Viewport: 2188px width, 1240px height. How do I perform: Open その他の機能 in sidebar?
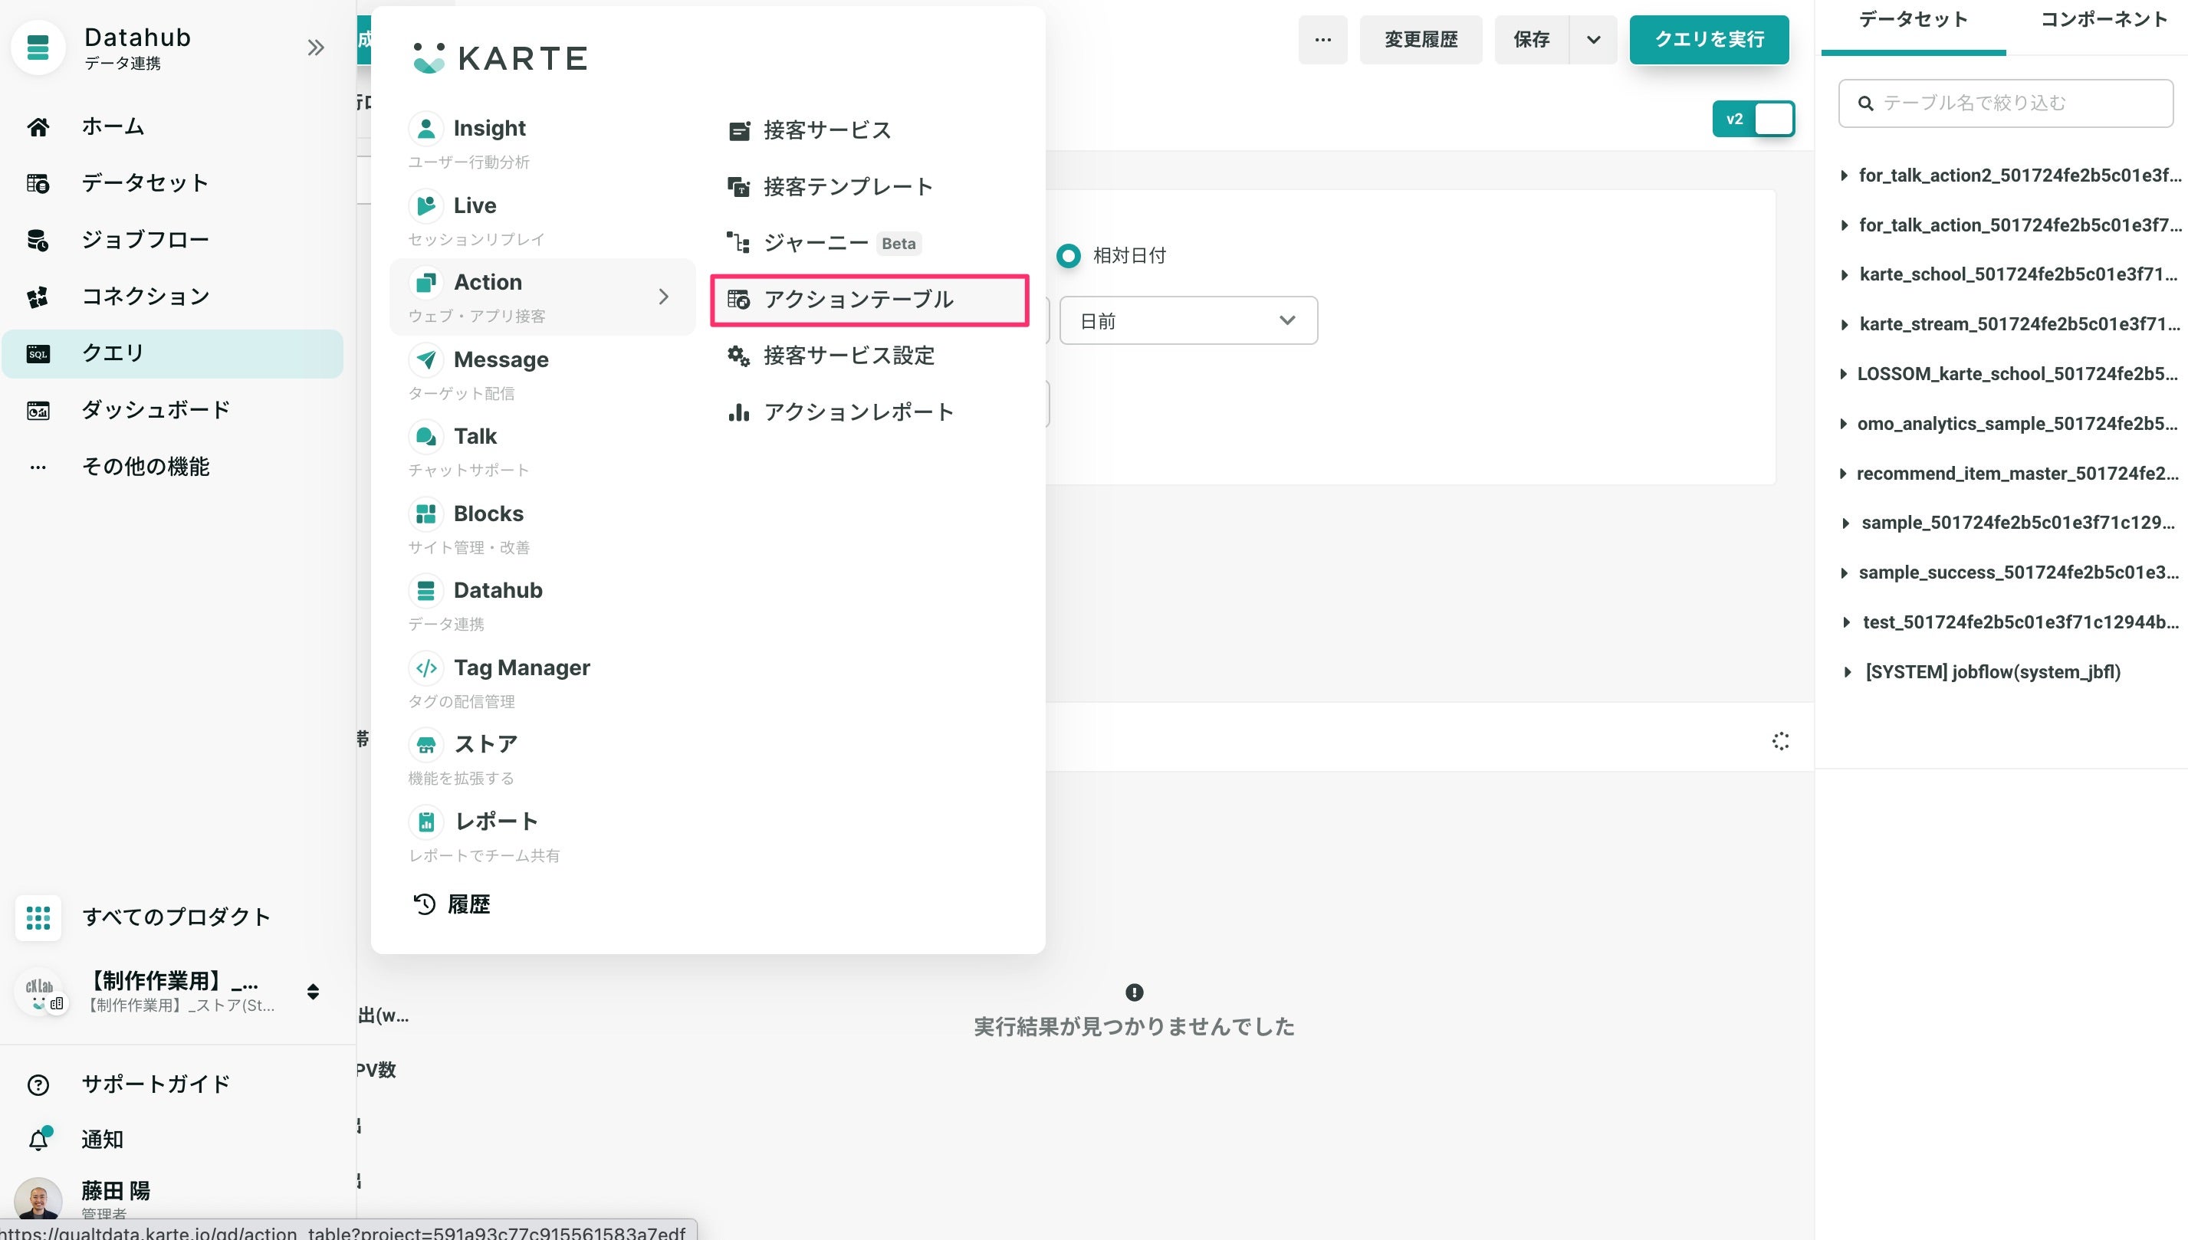pos(172,467)
